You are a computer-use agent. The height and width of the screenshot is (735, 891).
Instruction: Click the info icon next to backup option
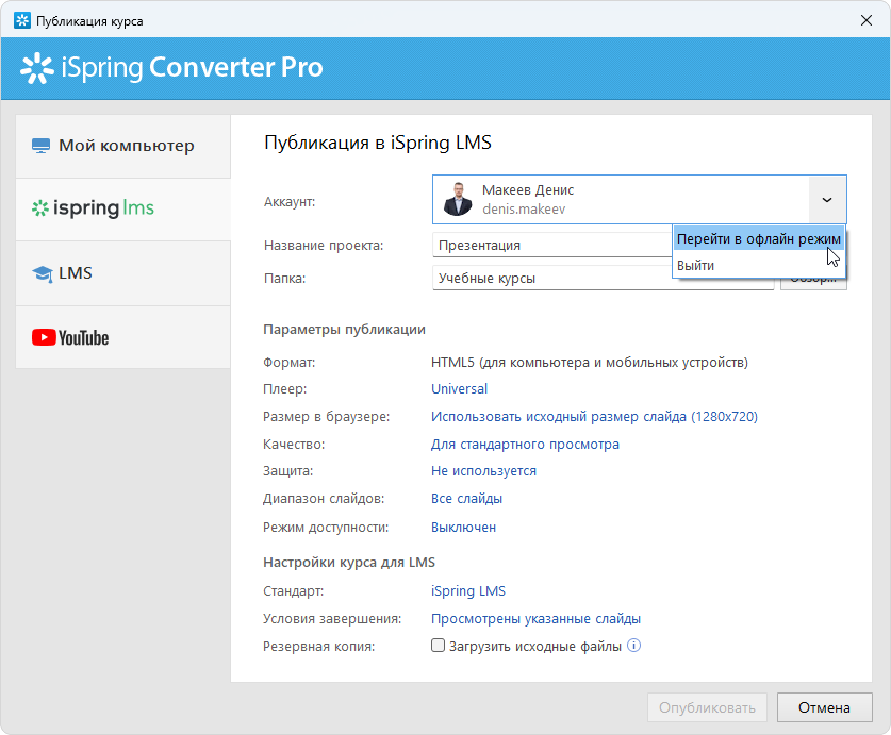[x=634, y=646]
